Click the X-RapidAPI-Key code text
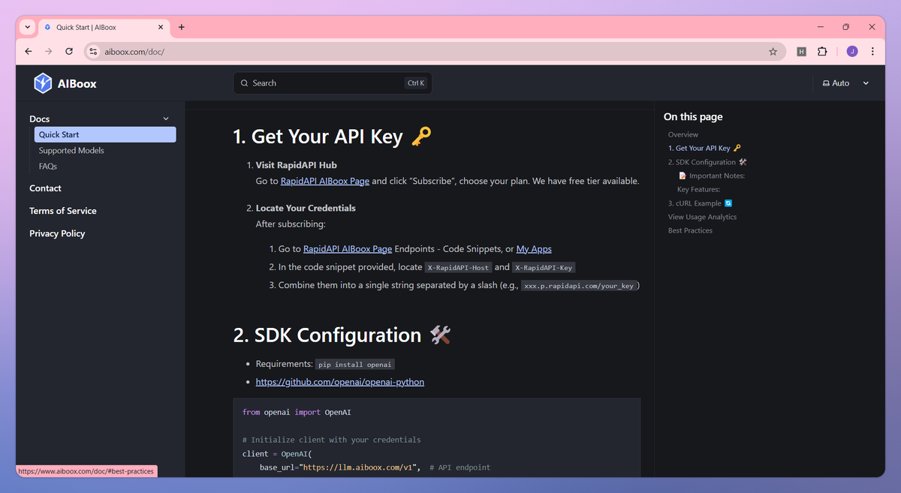 544,267
